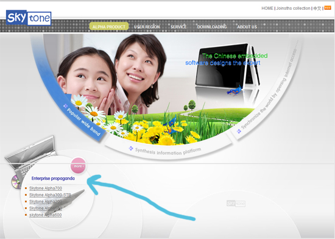Image resolution: width=335 pixels, height=239 pixels.
Task: Open the USER REGION menu
Action: pyautogui.click(x=147, y=27)
